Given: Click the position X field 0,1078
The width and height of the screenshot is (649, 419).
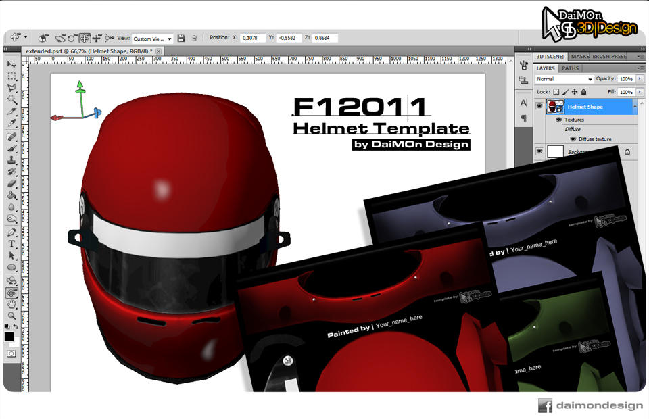Looking at the screenshot, I should pos(252,38).
